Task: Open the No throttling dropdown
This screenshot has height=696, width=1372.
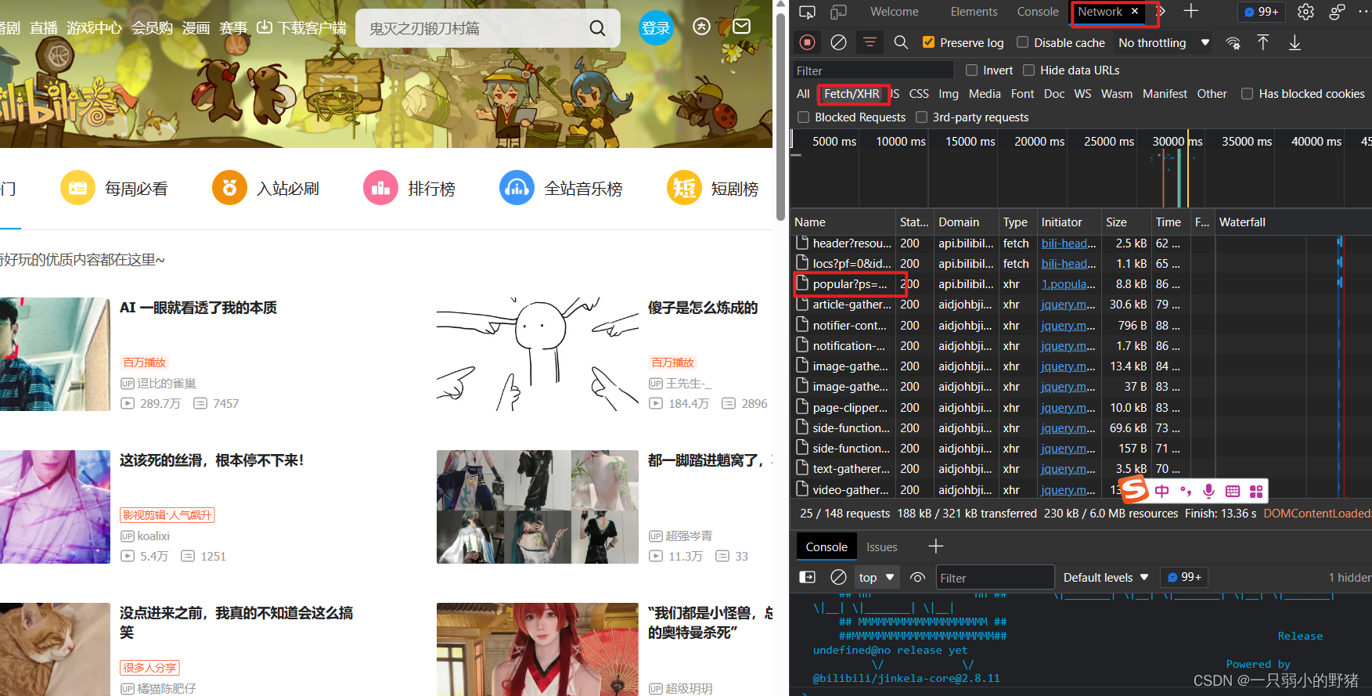Action: (x=1163, y=42)
